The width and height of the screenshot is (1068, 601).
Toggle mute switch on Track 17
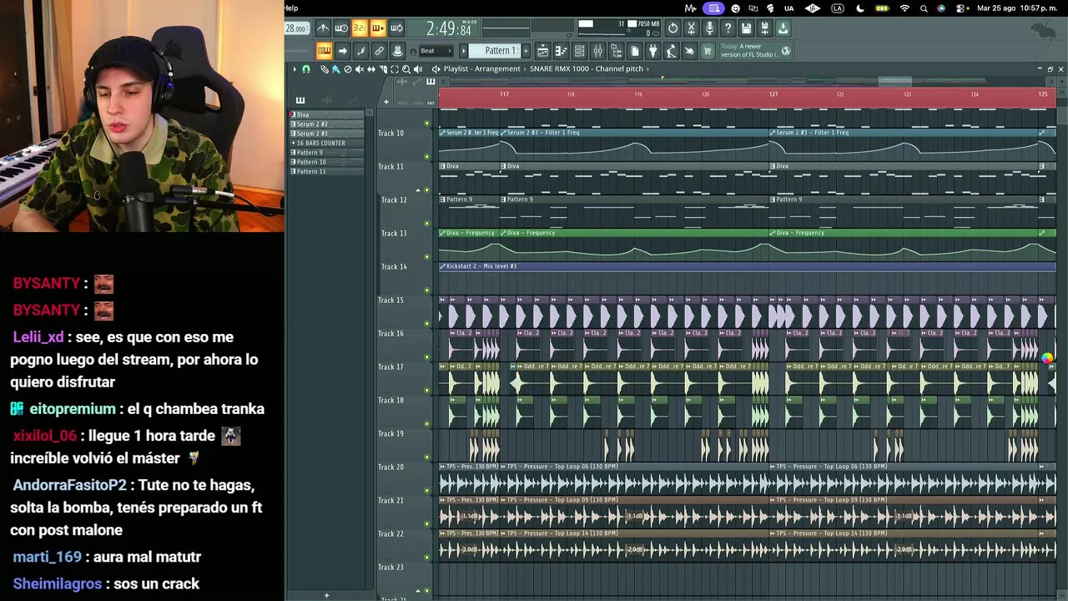pyautogui.click(x=427, y=391)
